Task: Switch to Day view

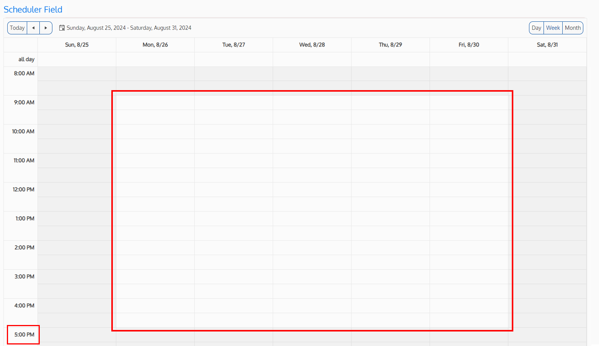Action: (536, 28)
